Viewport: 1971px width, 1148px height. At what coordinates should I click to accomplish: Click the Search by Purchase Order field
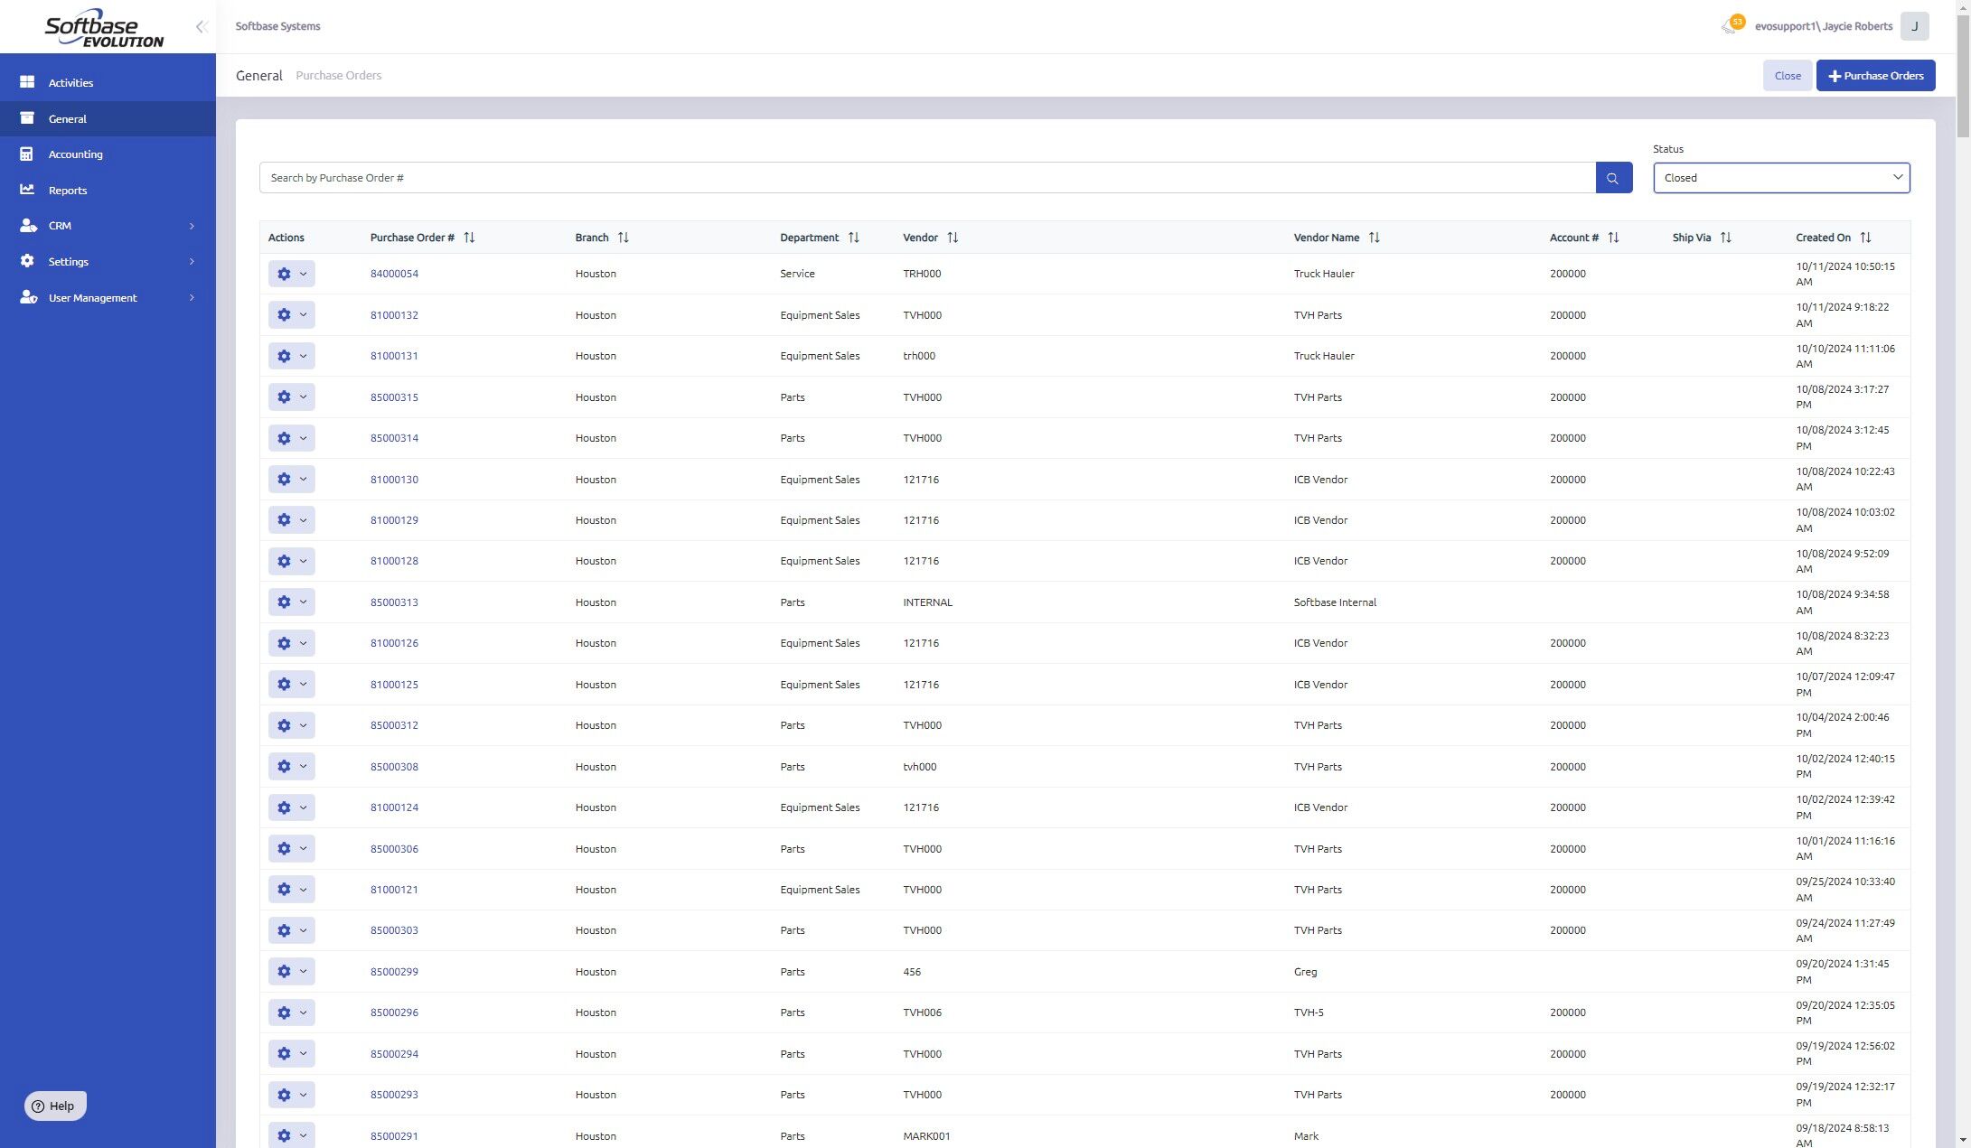point(926,178)
